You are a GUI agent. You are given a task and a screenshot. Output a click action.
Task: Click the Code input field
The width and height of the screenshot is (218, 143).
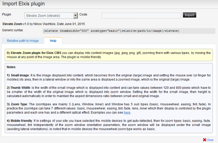[141, 16]
